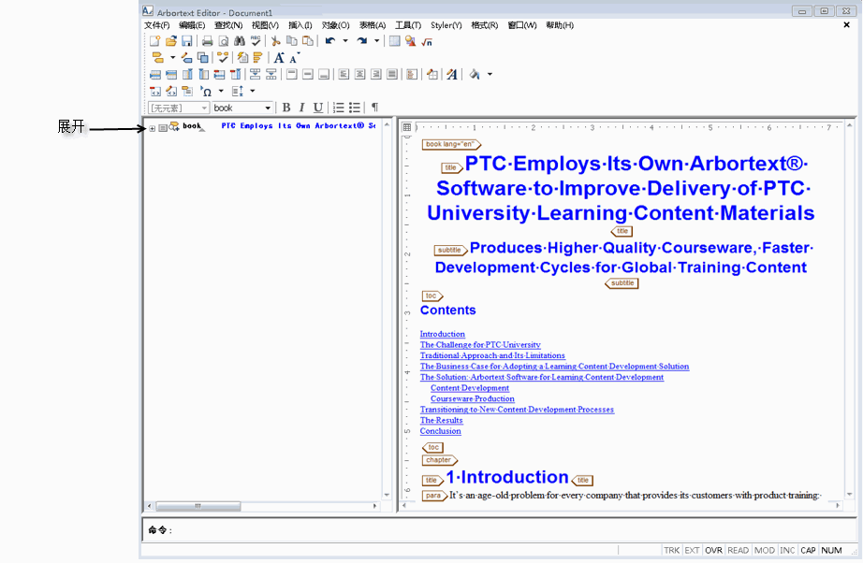Open the 文件(F) menu
863x563 pixels.
(x=157, y=25)
